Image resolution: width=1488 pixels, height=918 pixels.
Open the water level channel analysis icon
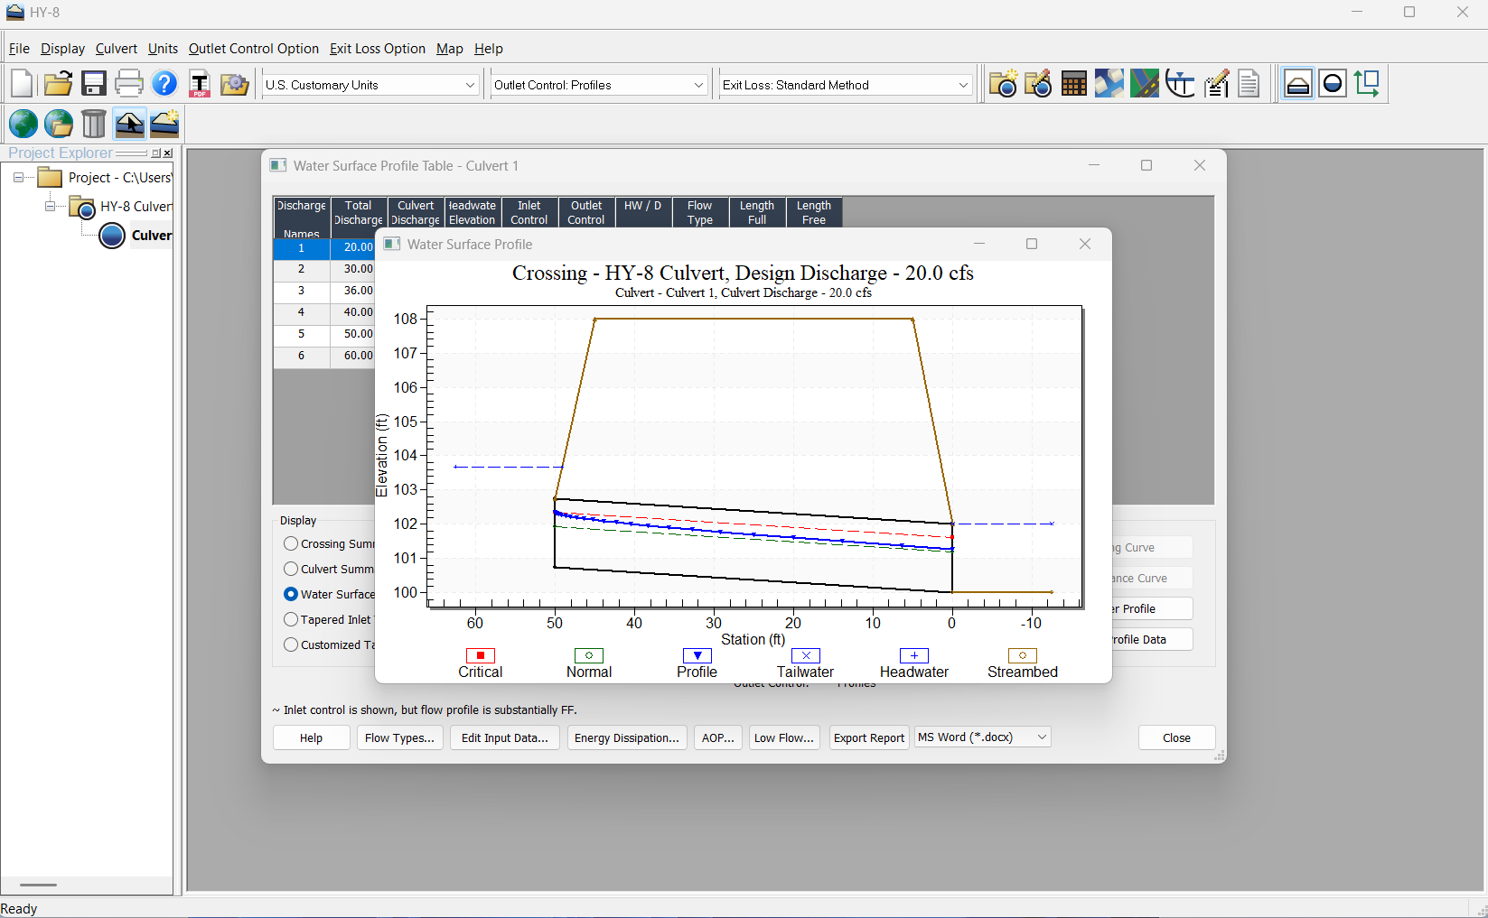click(1180, 84)
